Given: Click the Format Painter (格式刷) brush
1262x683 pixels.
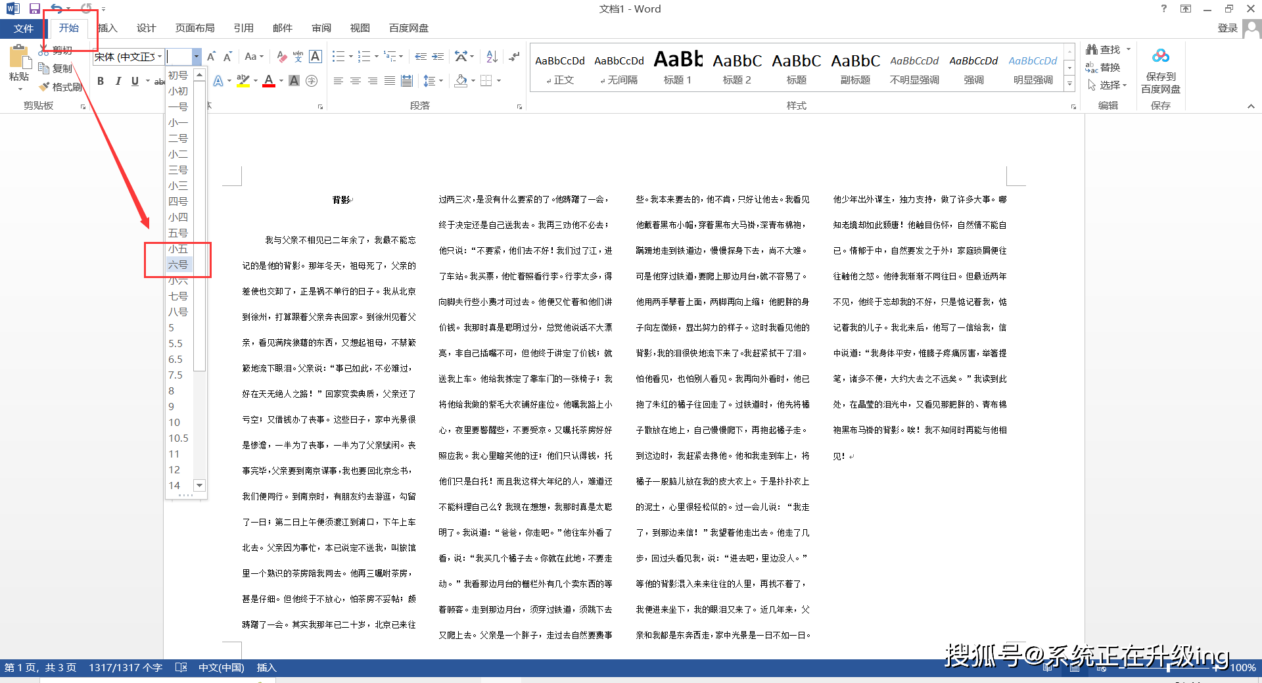Looking at the screenshot, I should tap(44, 87).
